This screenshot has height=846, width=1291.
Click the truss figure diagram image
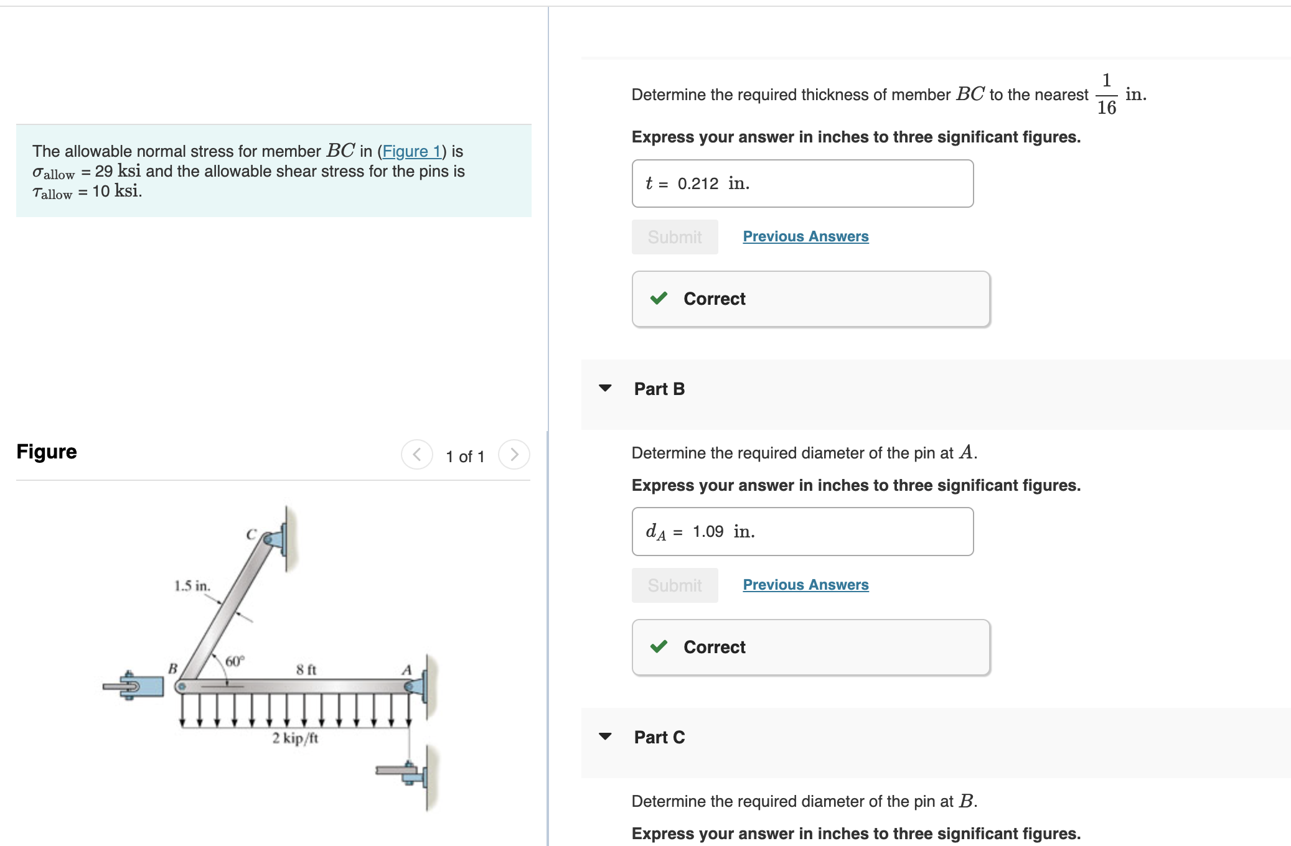click(x=271, y=658)
